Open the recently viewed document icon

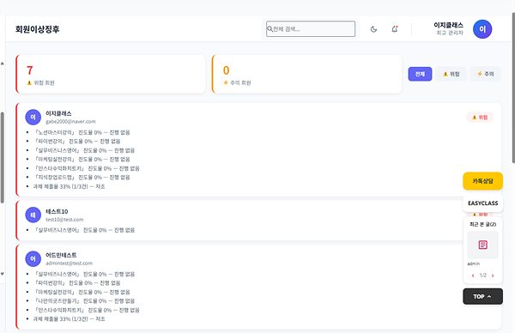482,245
